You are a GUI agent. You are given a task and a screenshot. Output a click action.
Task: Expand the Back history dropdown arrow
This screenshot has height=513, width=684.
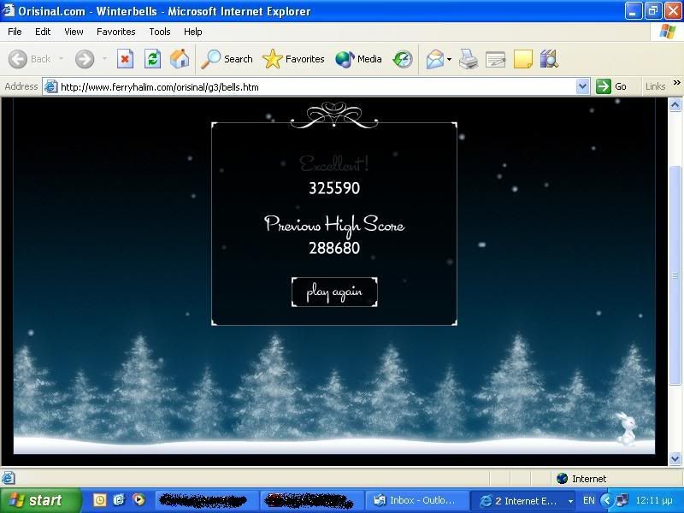coord(62,58)
